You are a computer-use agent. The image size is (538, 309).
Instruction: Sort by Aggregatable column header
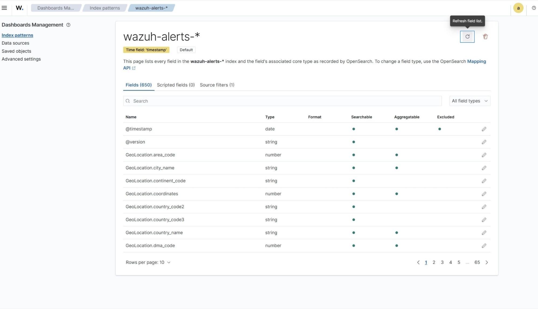click(407, 117)
